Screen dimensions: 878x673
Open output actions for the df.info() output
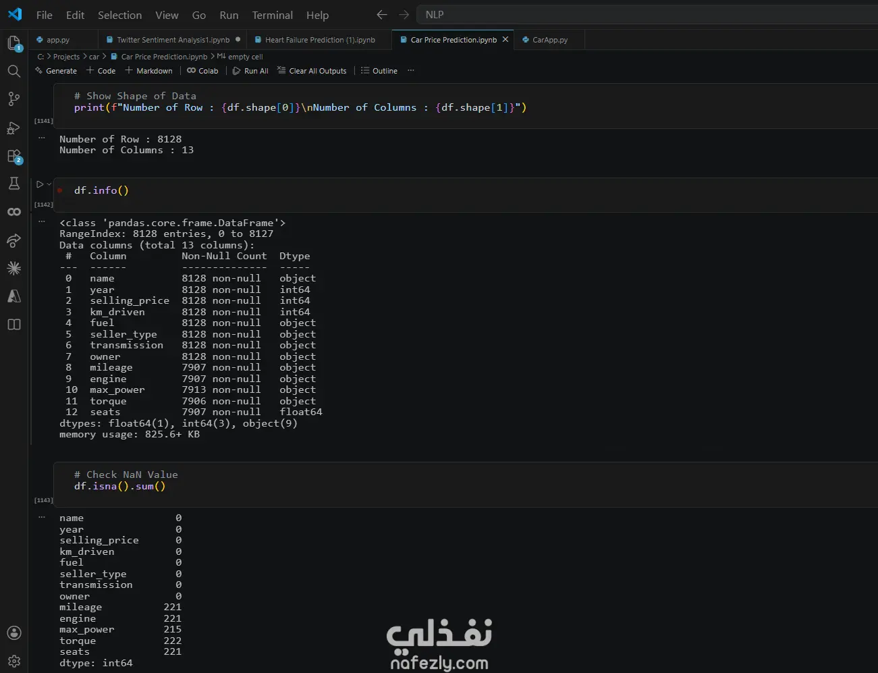(x=42, y=221)
